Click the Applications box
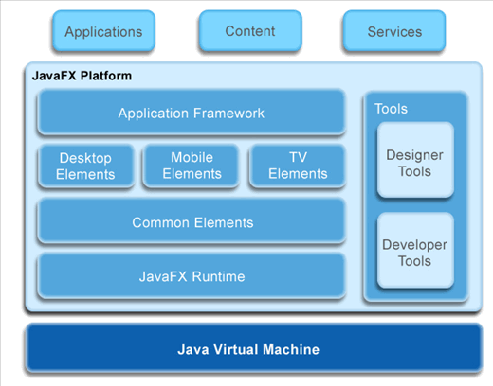Screen dimensions: 493x386 point(103,31)
